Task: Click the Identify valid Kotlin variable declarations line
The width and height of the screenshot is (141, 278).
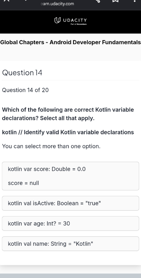Action: 68,132
